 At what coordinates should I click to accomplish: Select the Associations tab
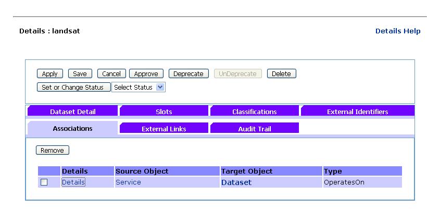click(72, 128)
